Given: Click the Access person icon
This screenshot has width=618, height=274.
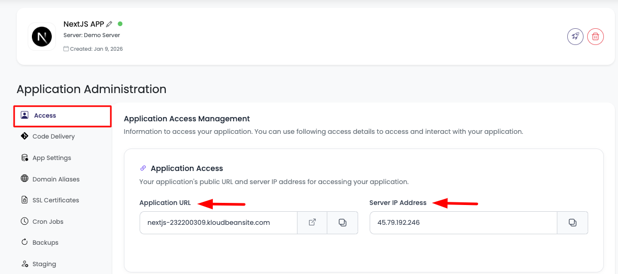Looking at the screenshot, I should (25, 115).
